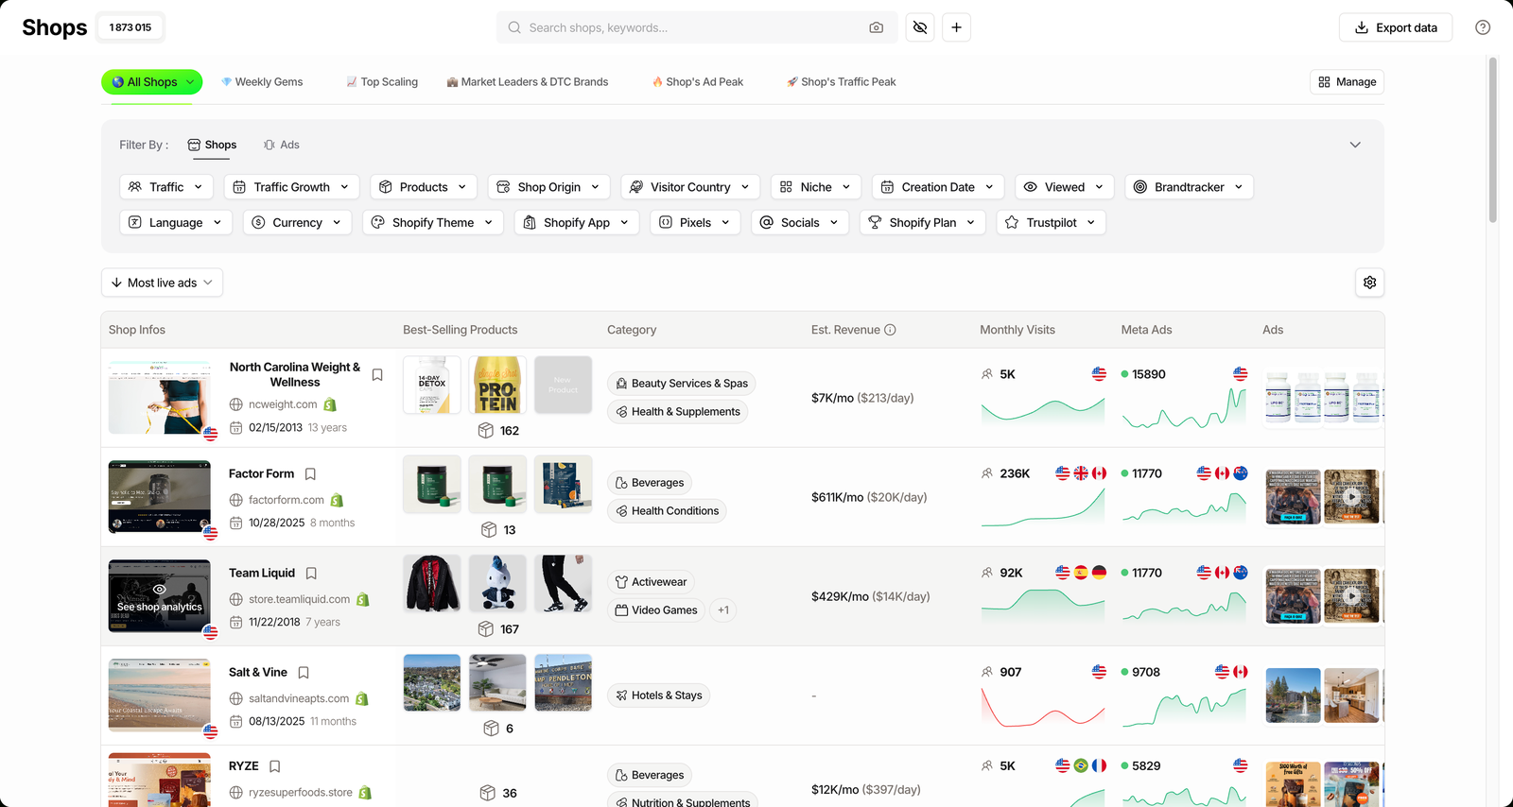Click the Beauty Services & Spas category tag
Viewport: 1513px width, 807px height.
[682, 384]
